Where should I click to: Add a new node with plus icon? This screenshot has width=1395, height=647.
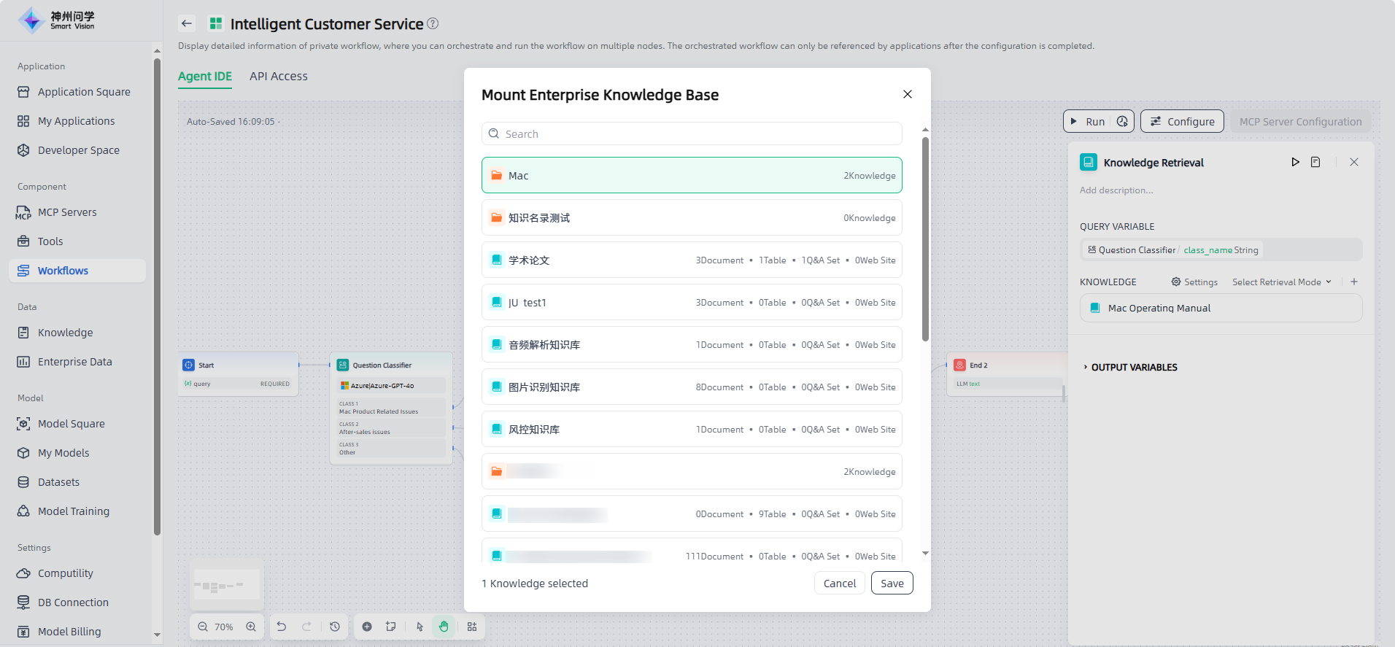coord(367,627)
